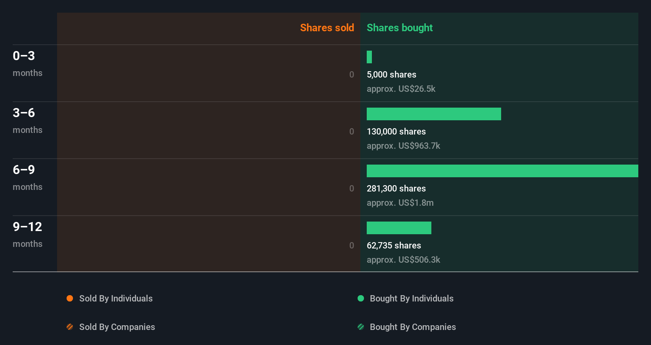Click the approx. US$26.5k text
651x345 pixels.
tap(401, 89)
